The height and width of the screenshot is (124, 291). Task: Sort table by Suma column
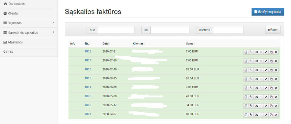coord(190,44)
